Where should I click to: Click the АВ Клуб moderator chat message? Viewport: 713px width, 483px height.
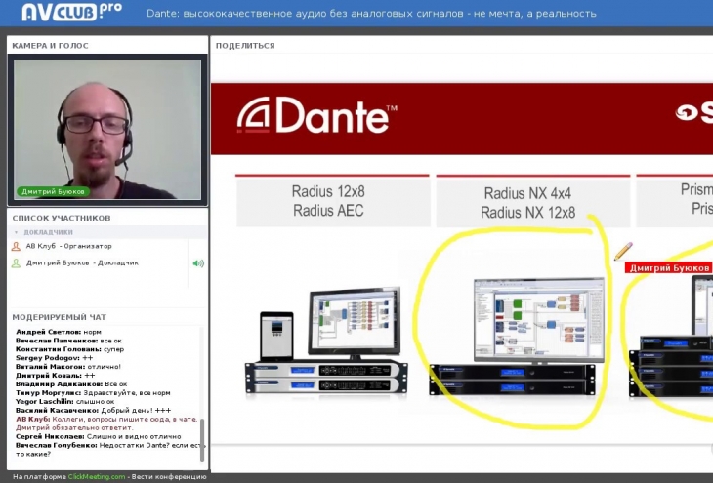pos(106,423)
